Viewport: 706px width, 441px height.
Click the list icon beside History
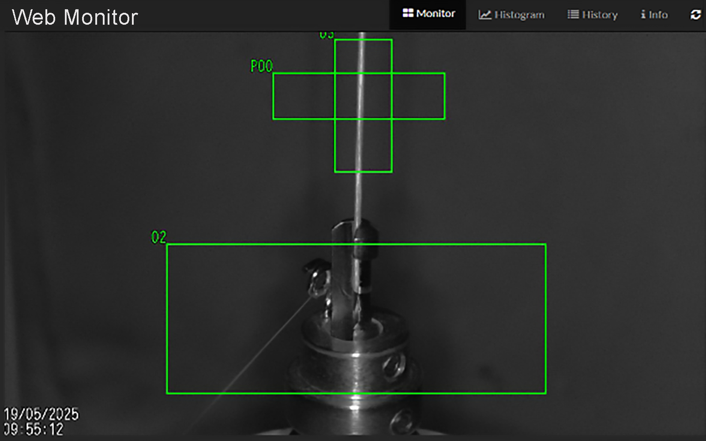click(573, 15)
